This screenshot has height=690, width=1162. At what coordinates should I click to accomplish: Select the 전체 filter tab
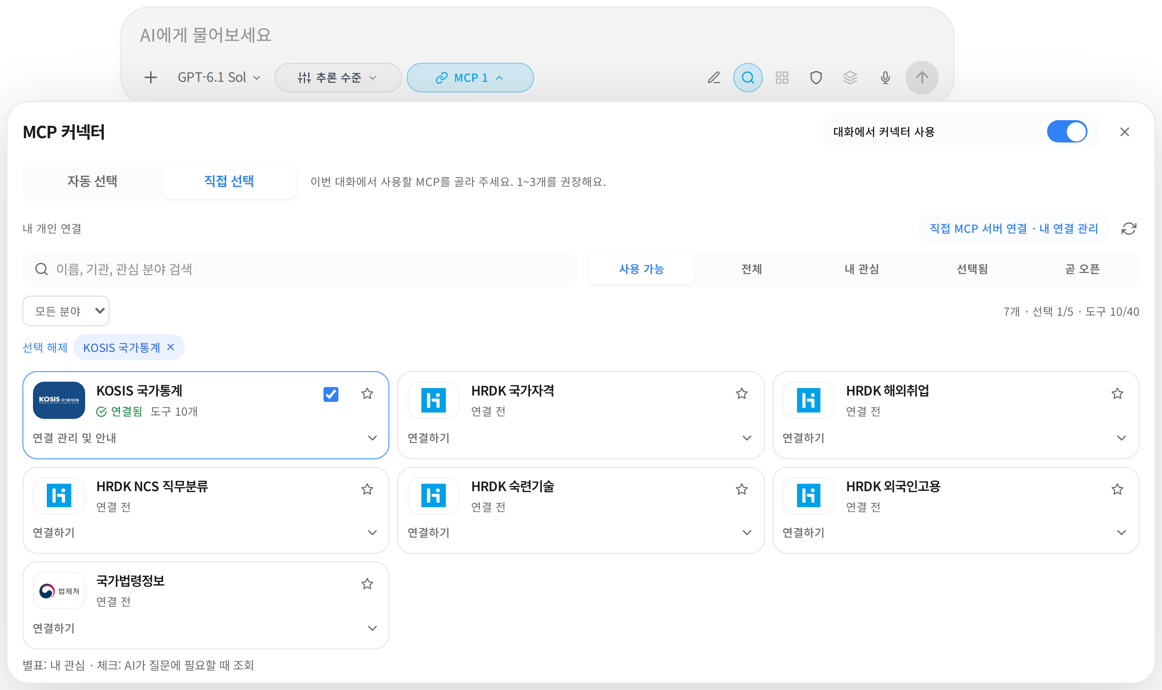[751, 269]
